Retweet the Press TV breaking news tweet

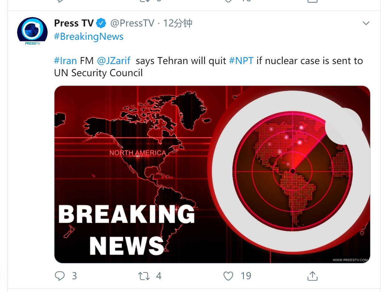[144, 276]
